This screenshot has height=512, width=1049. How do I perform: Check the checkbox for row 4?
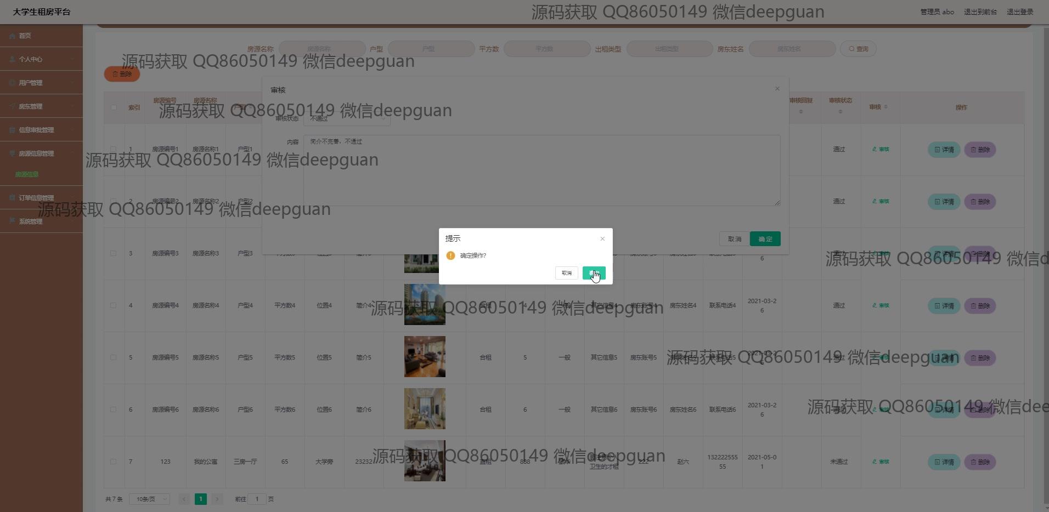point(114,305)
